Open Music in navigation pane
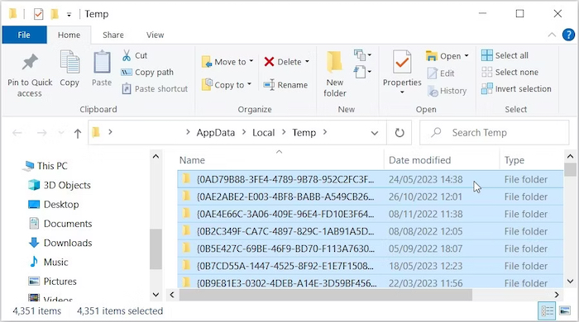This screenshot has width=579, height=322. click(49, 262)
